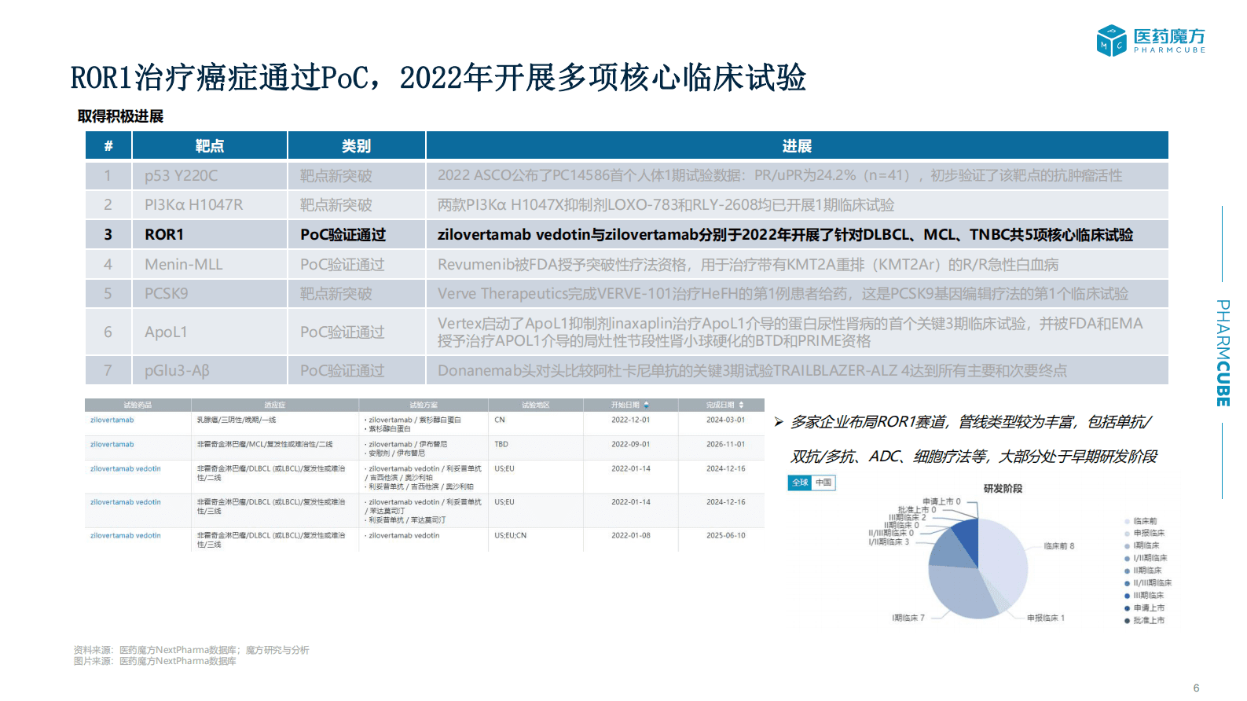The image size is (1247, 701).
Task: Toggle the II期临床 legend entry
Action: [x=1143, y=571]
